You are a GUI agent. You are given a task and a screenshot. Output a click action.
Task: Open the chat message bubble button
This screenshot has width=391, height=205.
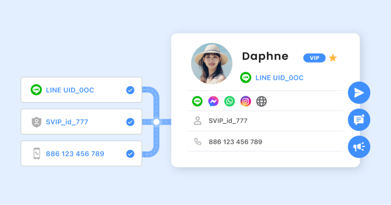(x=359, y=120)
